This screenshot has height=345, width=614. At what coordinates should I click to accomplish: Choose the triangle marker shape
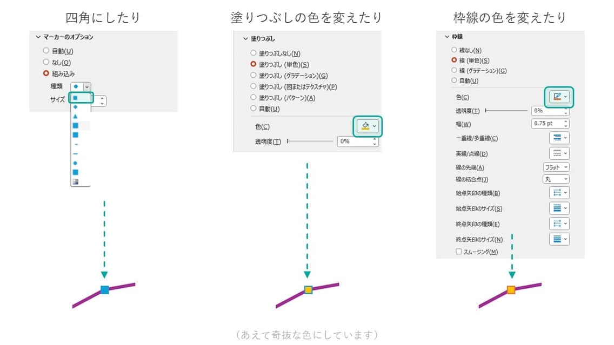coord(76,116)
